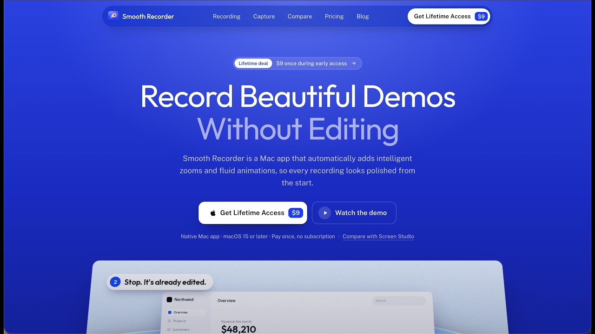Click the $9 badge on the hero button
This screenshot has height=334, width=595.
click(x=296, y=213)
